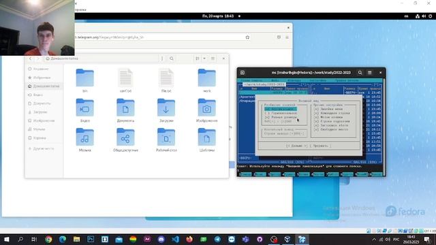The height and width of the screenshot is (245, 436).
Task: Open the Музыка folder icon in the grid
Action: coord(84,137)
